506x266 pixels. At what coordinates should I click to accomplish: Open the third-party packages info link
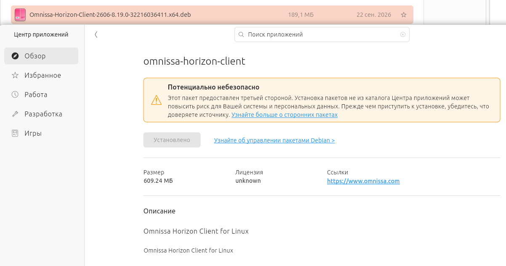pos(285,115)
